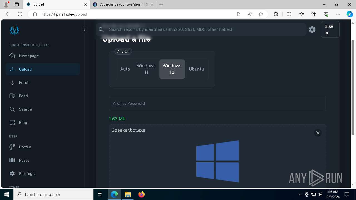Screen dimensions: 356x200
Task: Open a new browser tab
Action: pyautogui.click(x=161, y=4)
